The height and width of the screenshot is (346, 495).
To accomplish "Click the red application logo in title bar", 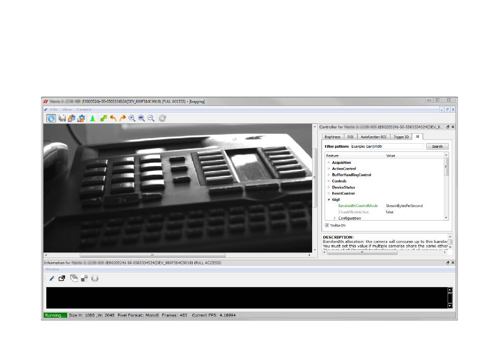I will 46,101.
